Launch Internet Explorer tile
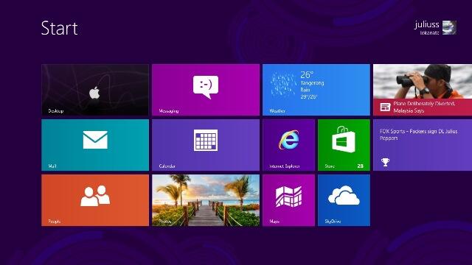This screenshot has height=265, width=472. (x=288, y=145)
